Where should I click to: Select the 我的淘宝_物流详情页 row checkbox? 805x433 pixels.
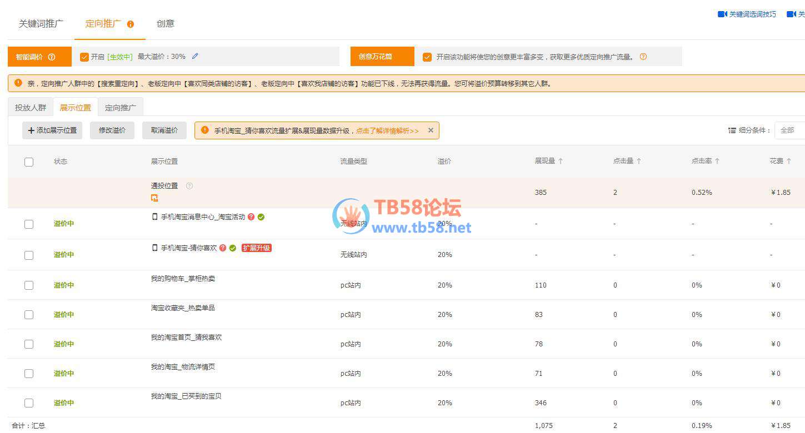click(29, 374)
